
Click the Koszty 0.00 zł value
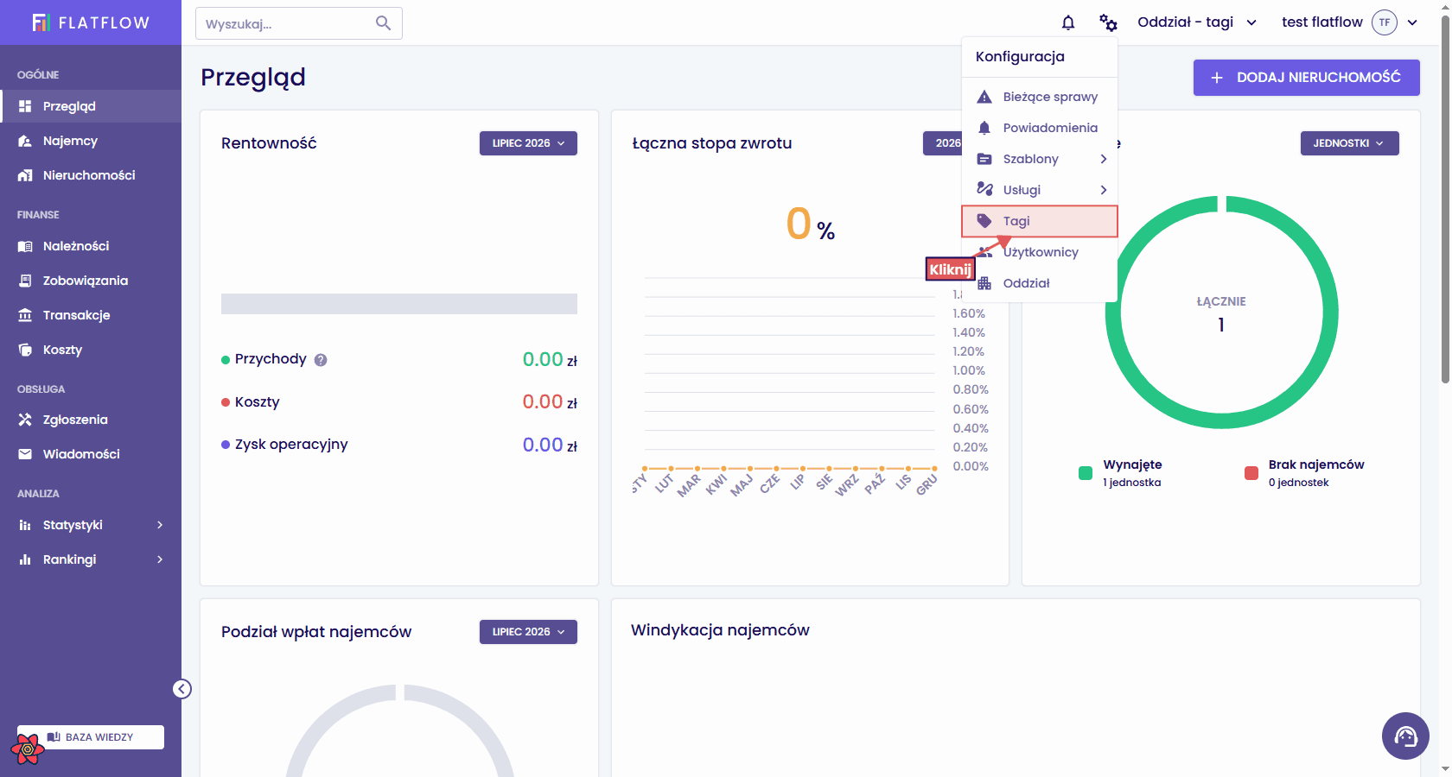pos(550,402)
